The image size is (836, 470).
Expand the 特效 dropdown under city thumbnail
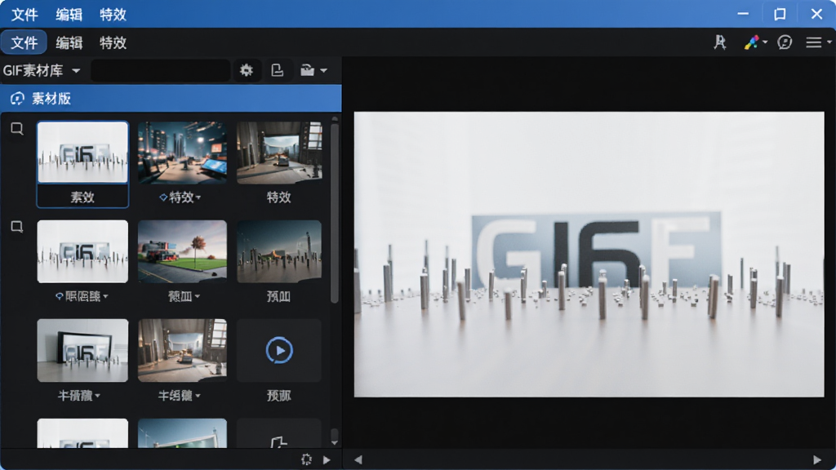coord(198,197)
